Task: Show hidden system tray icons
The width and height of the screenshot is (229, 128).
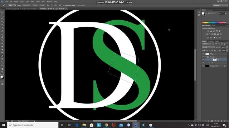Action: pyautogui.click(x=189, y=125)
